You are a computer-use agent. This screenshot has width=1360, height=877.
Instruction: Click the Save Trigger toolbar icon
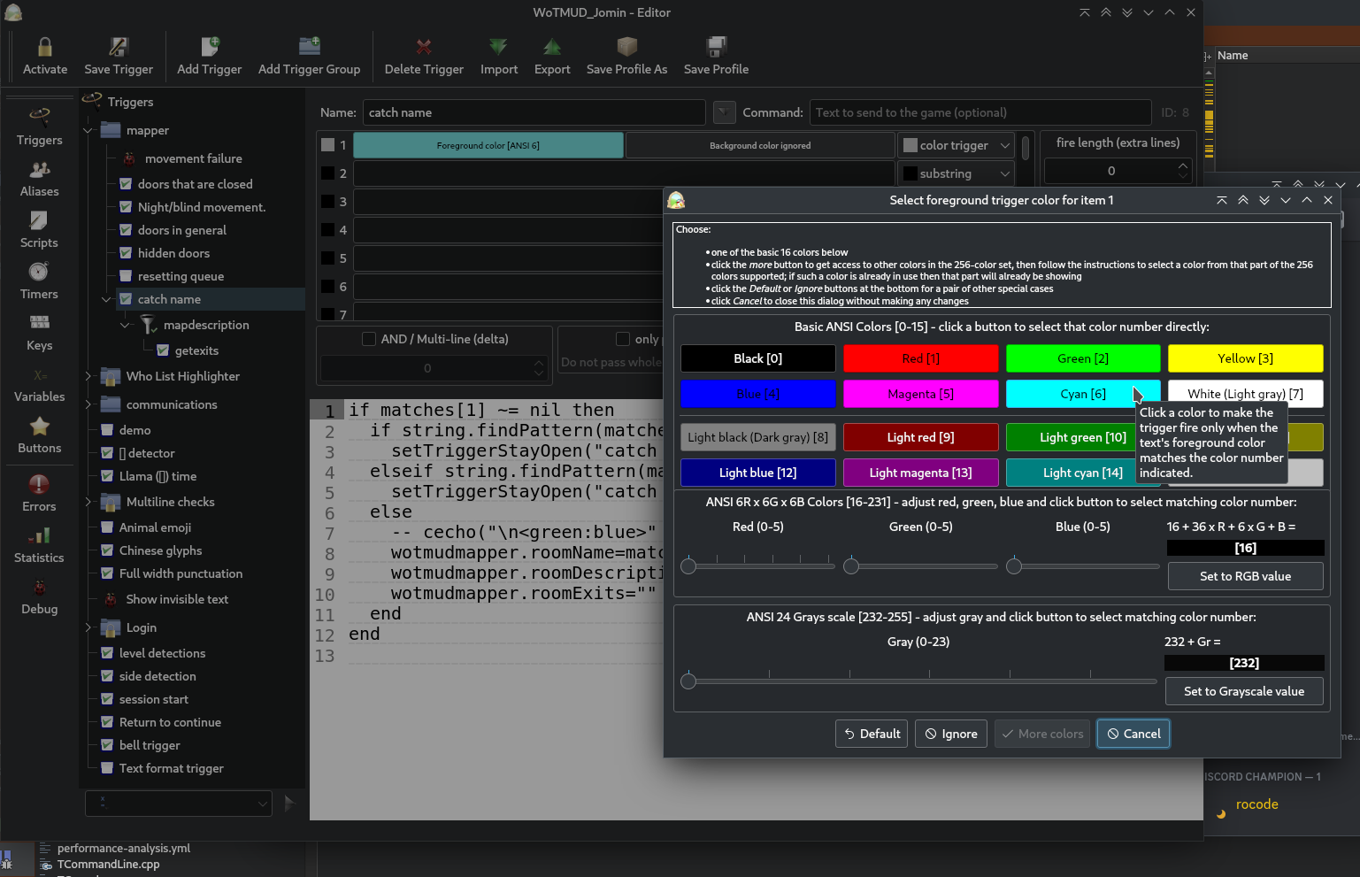(x=119, y=47)
